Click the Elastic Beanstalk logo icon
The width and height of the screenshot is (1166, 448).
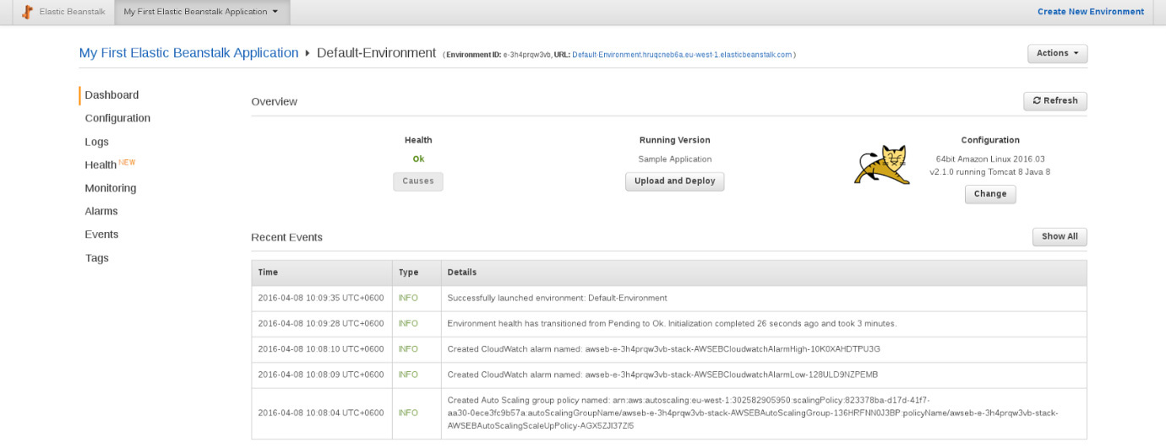pos(27,12)
